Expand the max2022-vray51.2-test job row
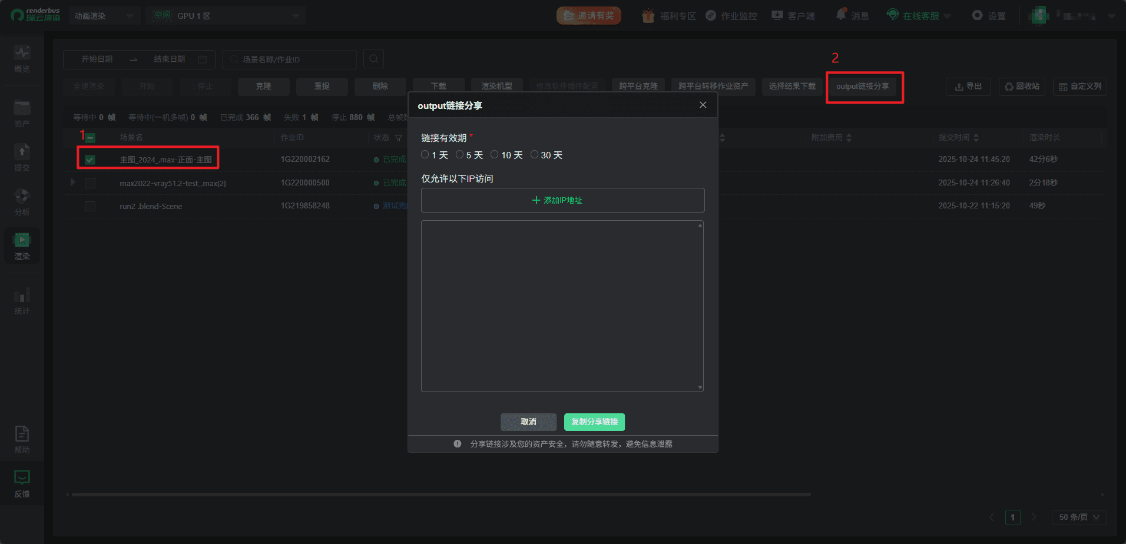The width and height of the screenshot is (1126, 544). pyautogui.click(x=72, y=183)
